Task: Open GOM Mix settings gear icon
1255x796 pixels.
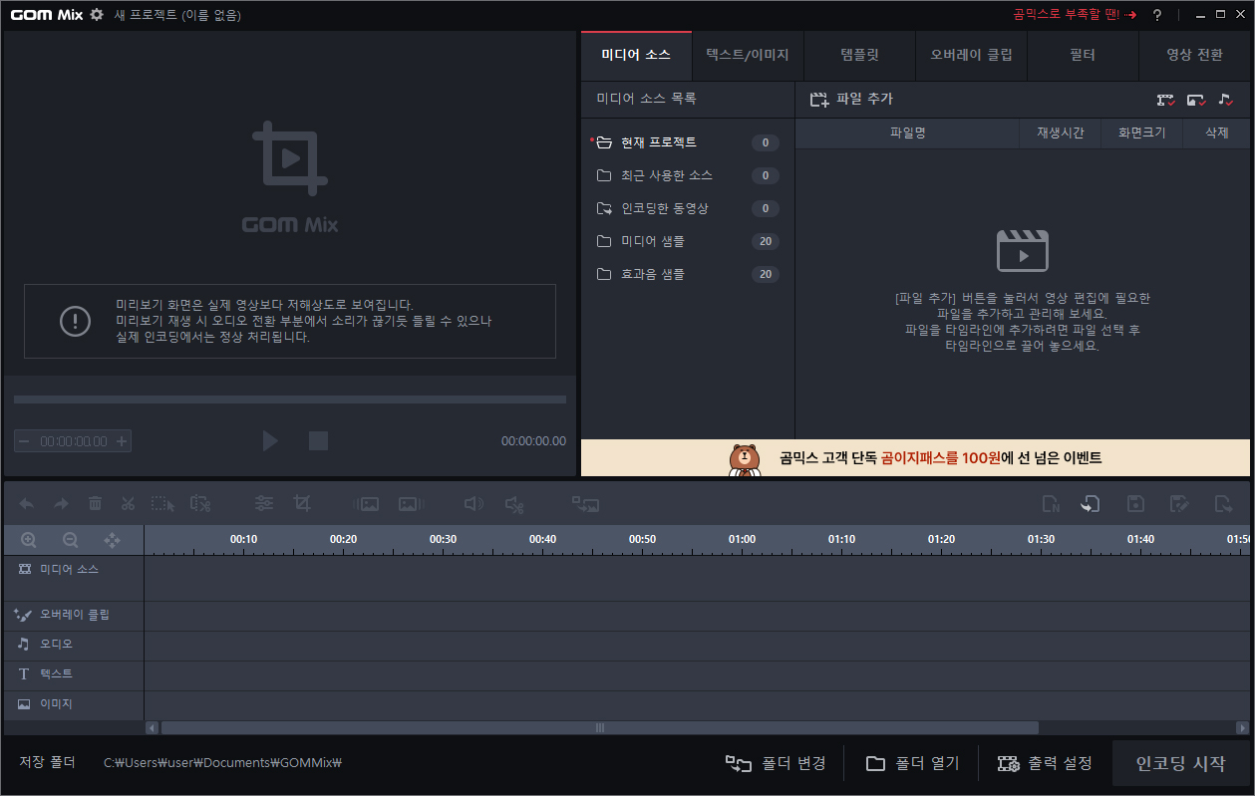Action: 96,14
